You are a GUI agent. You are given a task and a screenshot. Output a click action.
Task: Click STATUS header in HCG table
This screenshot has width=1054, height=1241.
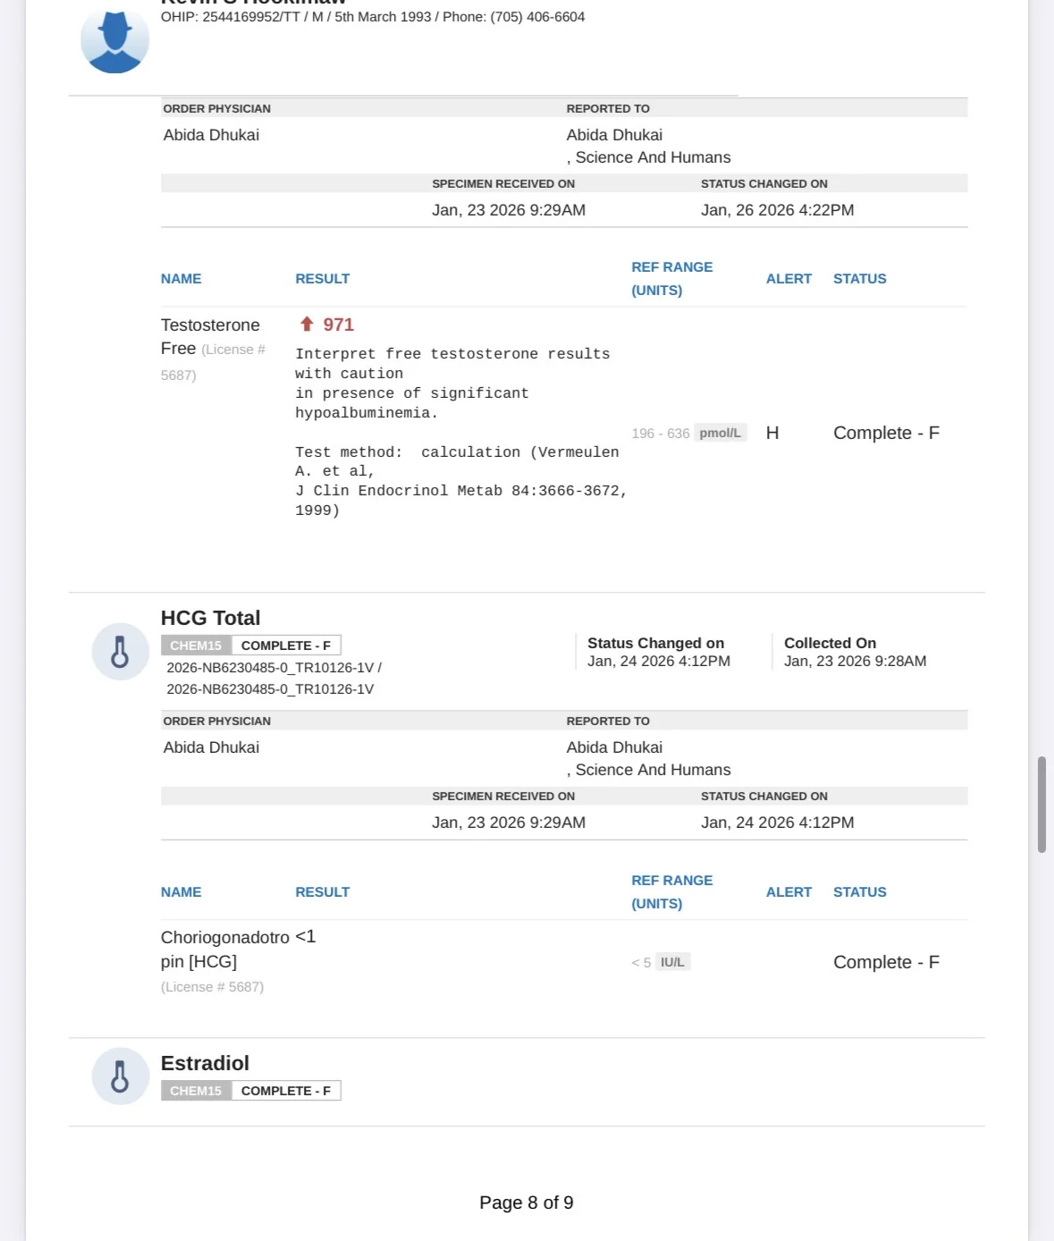(860, 892)
